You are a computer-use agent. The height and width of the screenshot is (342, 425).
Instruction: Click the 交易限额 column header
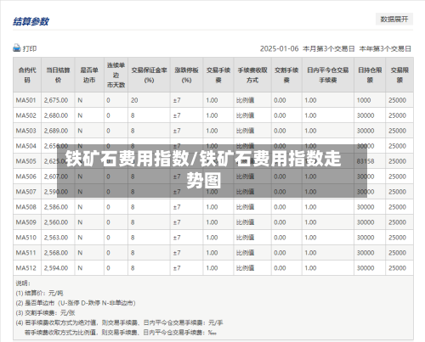(x=399, y=75)
